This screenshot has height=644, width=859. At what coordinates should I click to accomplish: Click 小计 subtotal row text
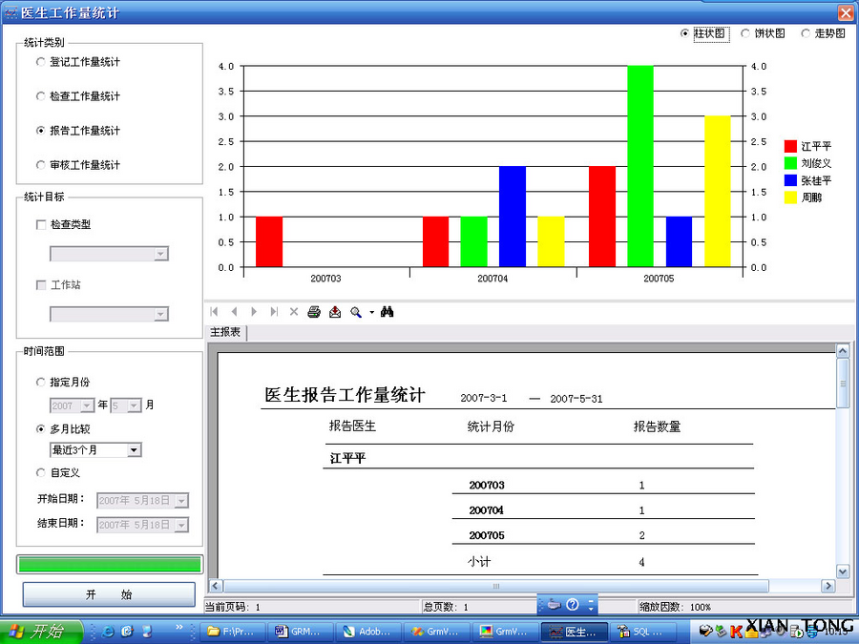click(x=479, y=561)
